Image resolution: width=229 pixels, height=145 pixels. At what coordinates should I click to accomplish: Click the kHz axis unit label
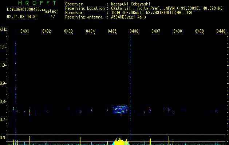point(3,29)
